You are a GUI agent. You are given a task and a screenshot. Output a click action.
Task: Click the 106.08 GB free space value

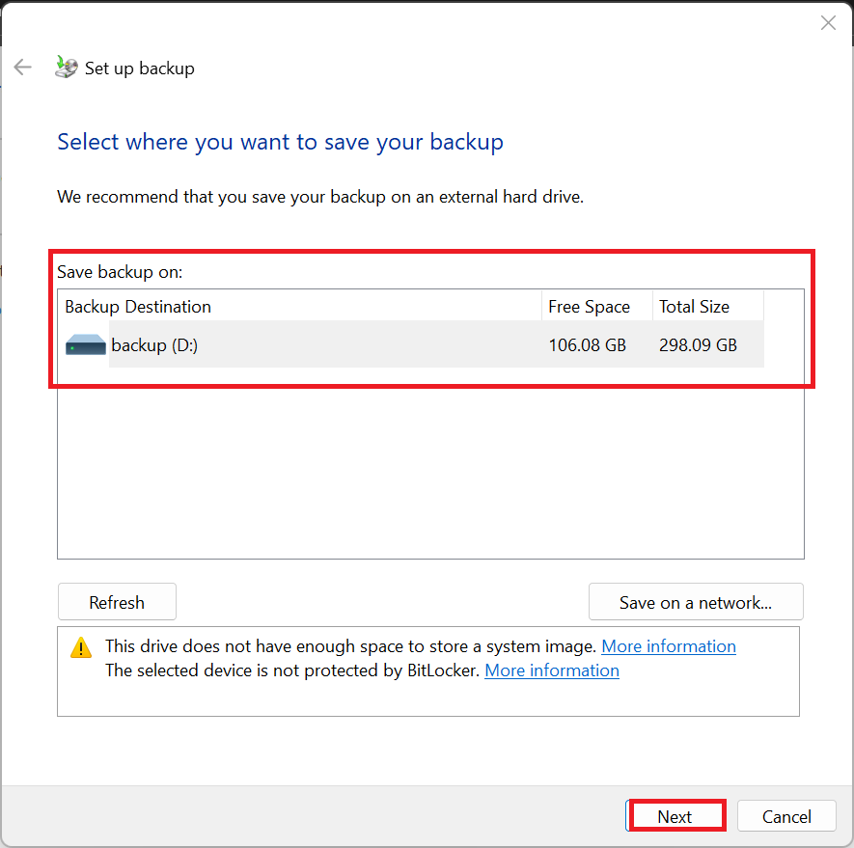click(x=588, y=344)
